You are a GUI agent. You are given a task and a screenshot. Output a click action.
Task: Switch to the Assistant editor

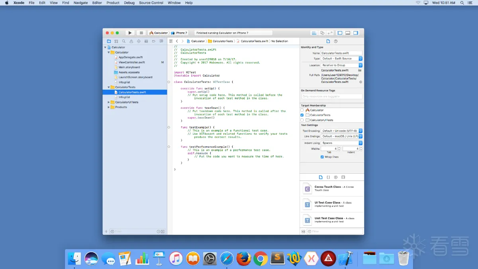(x=322, y=33)
